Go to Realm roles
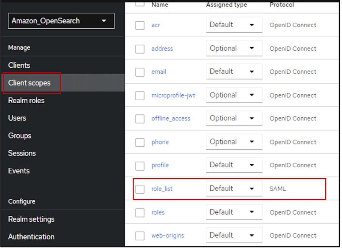 [x=26, y=101]
